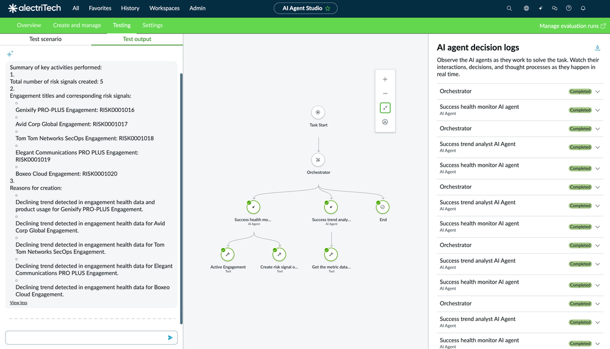Open the Workspaces menu
Viewport: 610px width, 349px height.
165,8
